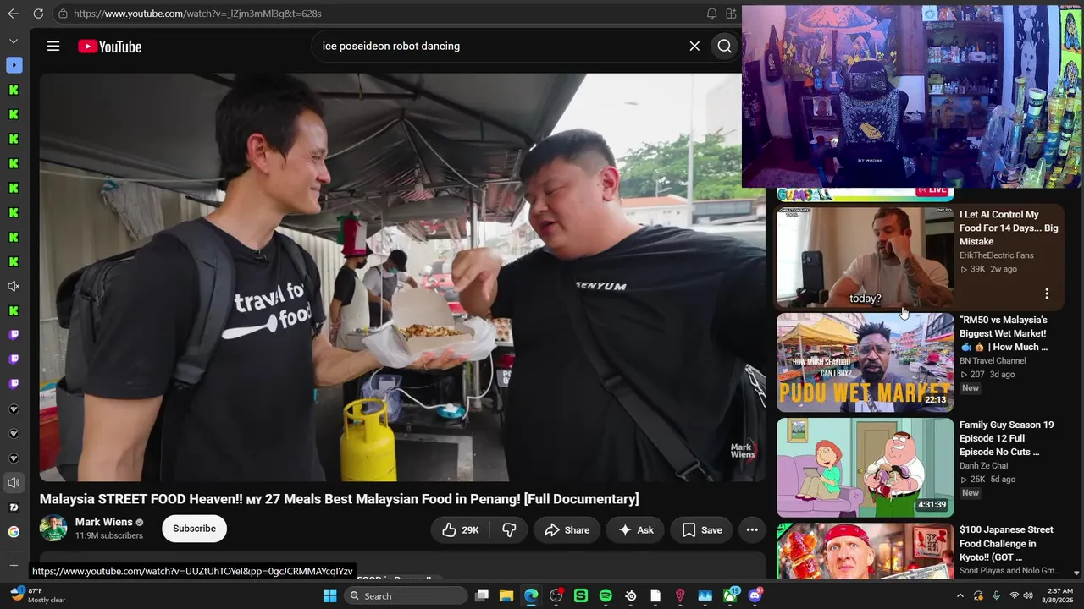This screenshot has height=609, width=1084.
Task: Subscribe to Mark Wiens
Action: coord(194,529)
